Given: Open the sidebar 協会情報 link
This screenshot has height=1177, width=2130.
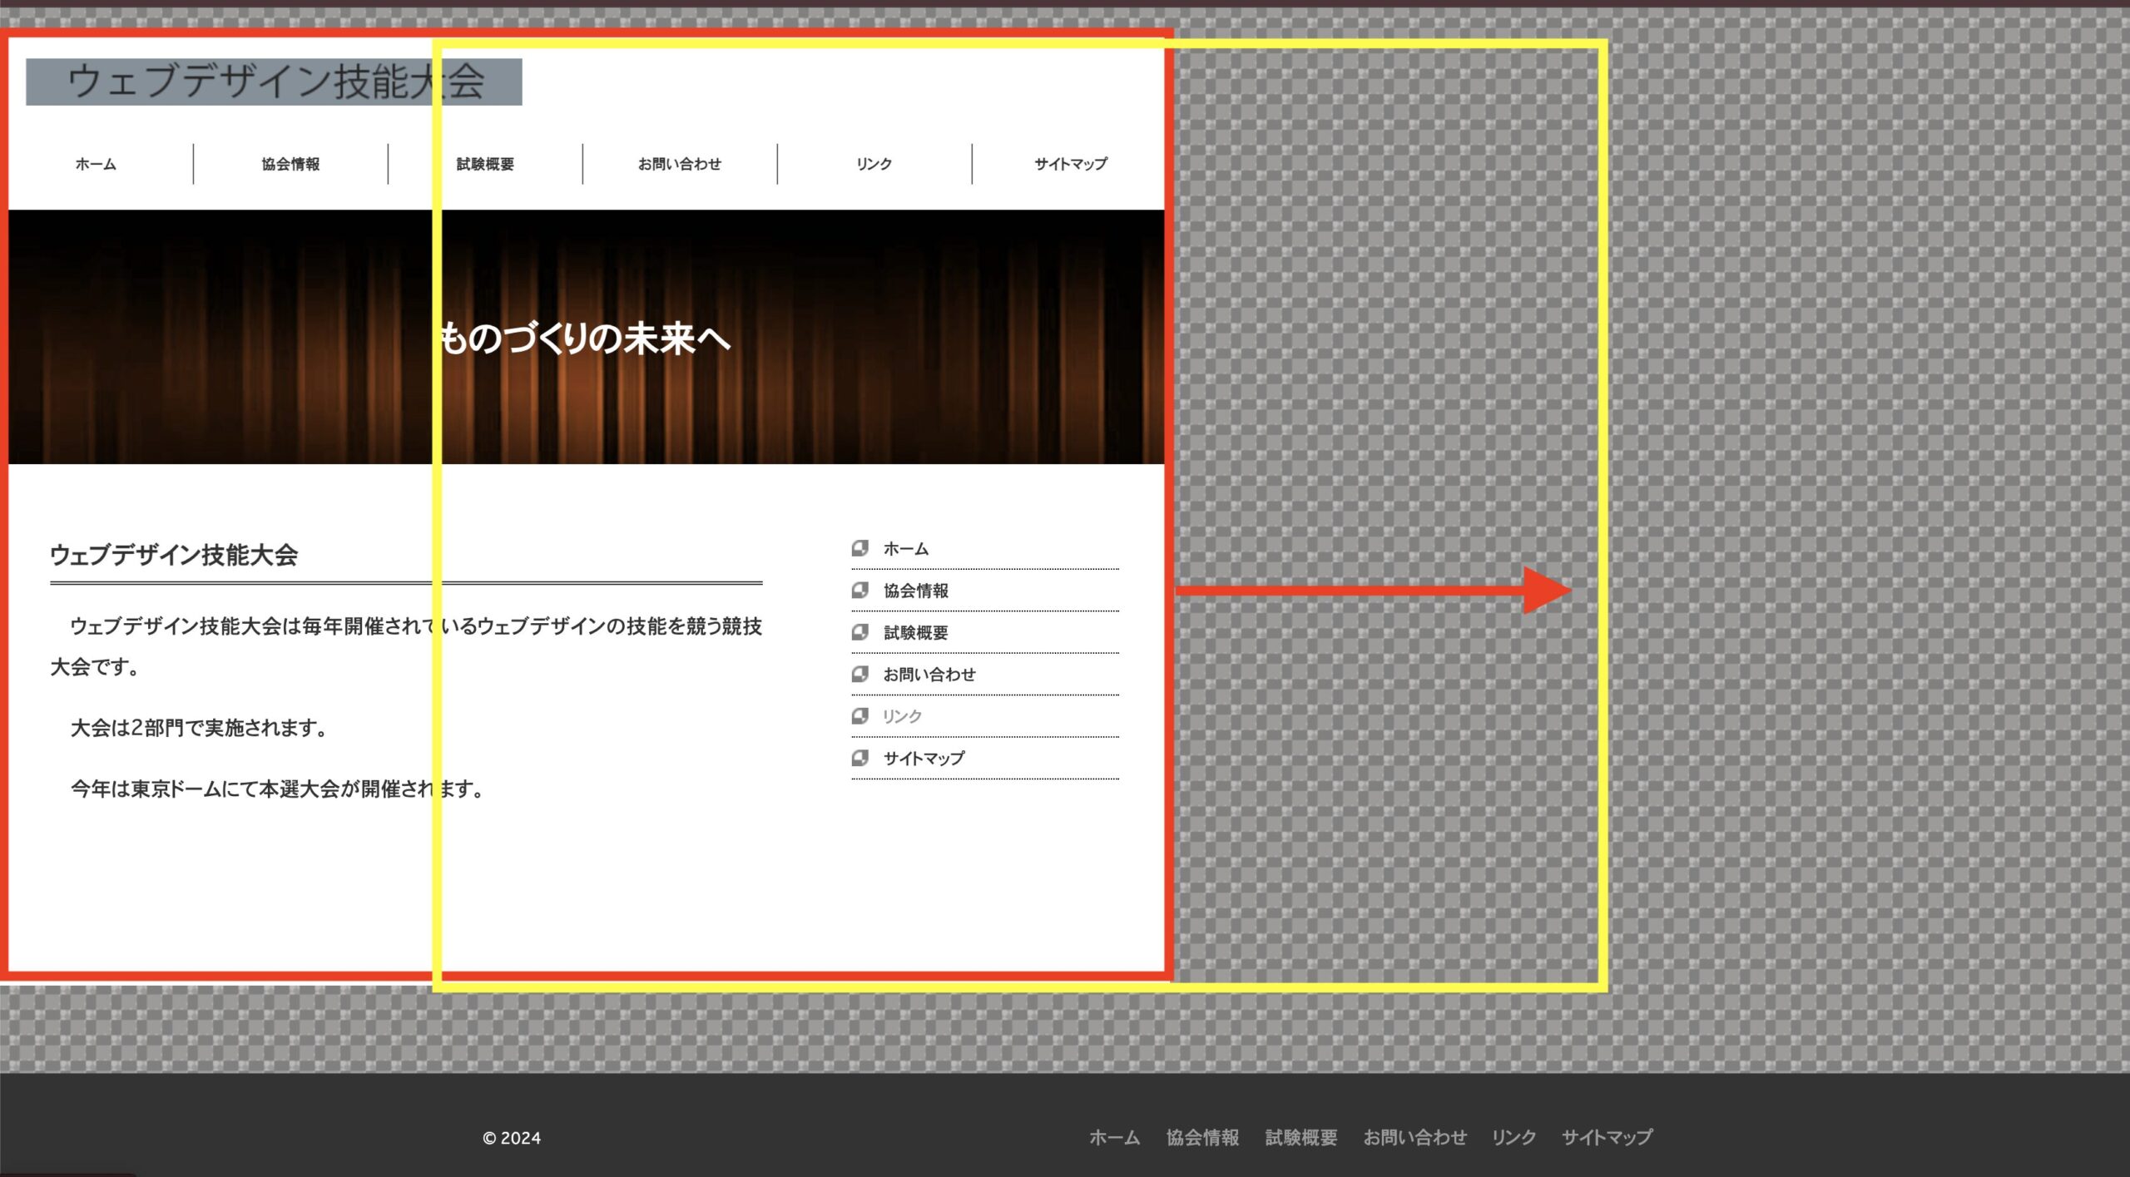Looking at the screenshot, I should (915, 591).
